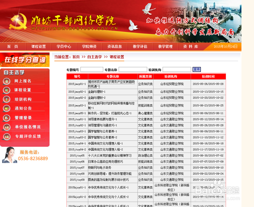The height and width of the screenshot is (207, 254).
Task: Click 课程设置 in the breadcrumb
Action: 117,57
